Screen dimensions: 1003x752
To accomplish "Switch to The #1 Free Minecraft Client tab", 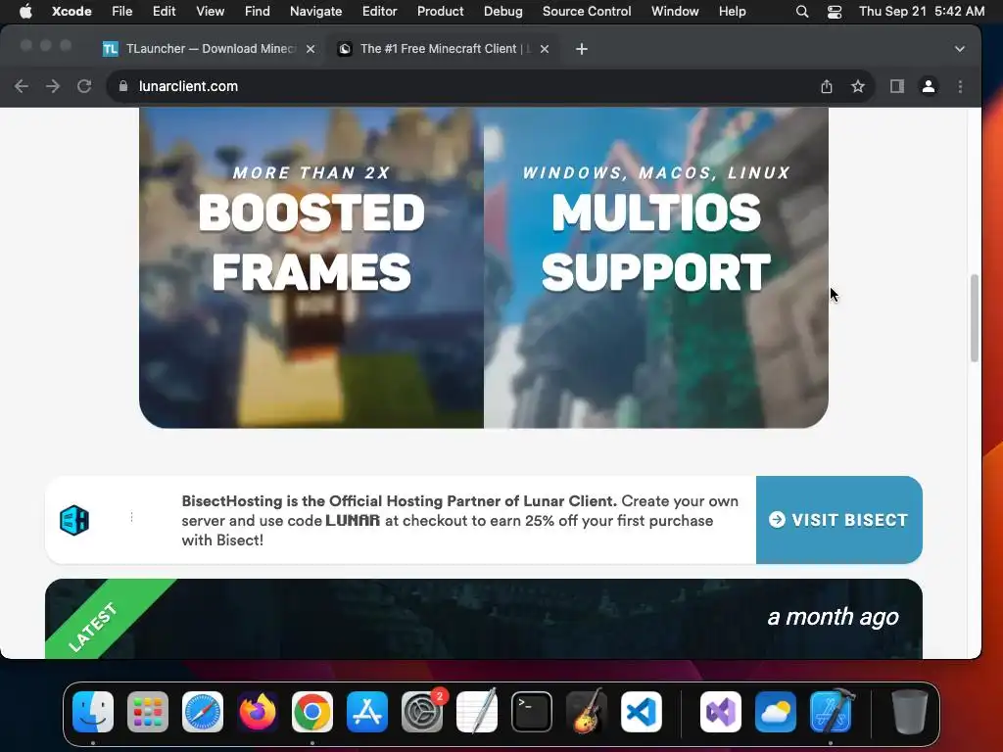I will pyautogui.click(x=445, y=49).
